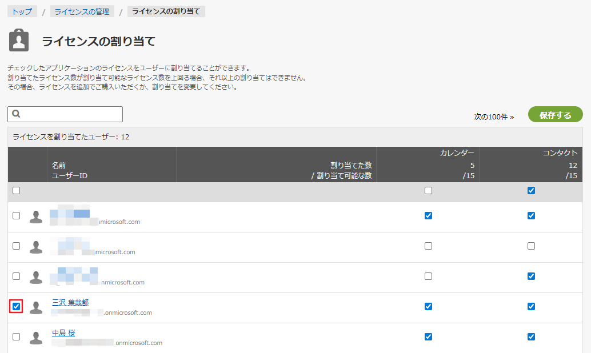This screenshot has width=591, height=353.
Task: Uncheck カレンダー license for 中島 桜
Action: click(x=428, y=337)
